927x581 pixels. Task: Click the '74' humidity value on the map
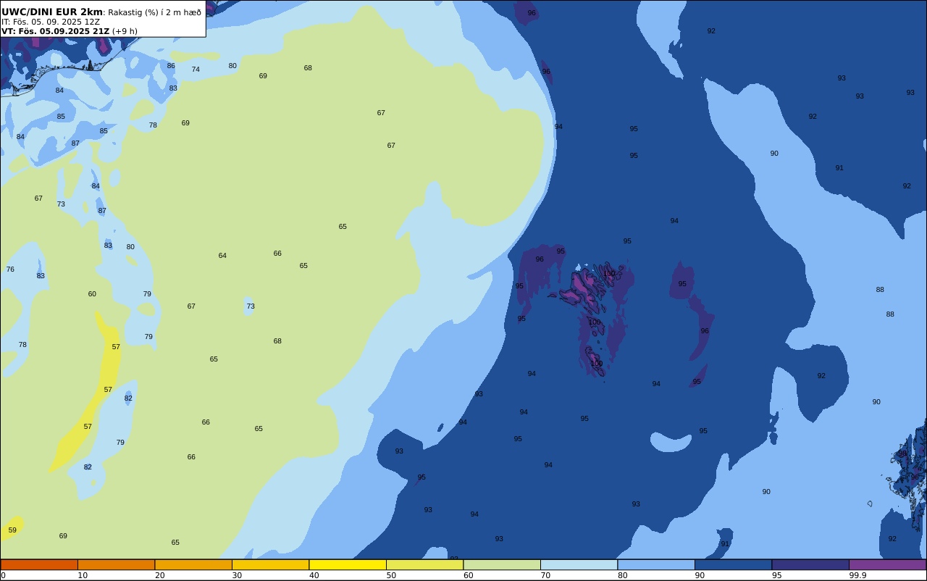coord(196,70)
